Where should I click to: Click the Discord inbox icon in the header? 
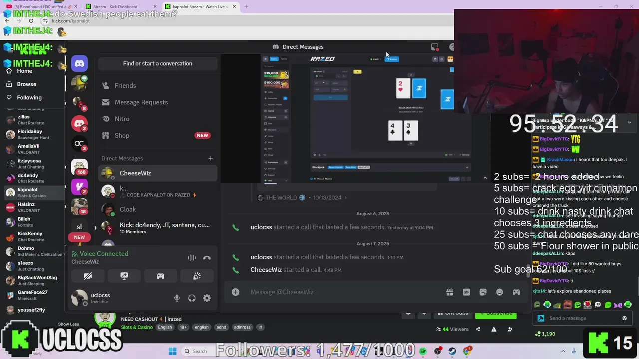(x=435, y=47)
